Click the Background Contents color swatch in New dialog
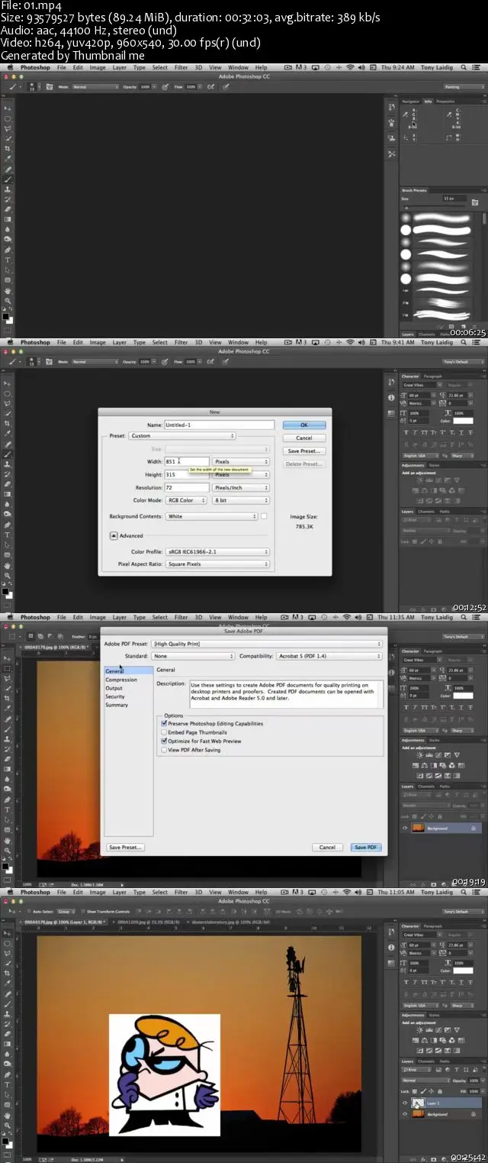 [264, 516]
